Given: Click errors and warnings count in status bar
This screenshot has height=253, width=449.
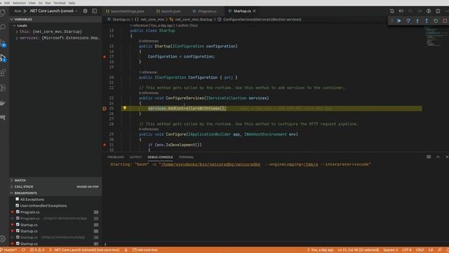Looking at the screenshot, I should click(37, 250).
